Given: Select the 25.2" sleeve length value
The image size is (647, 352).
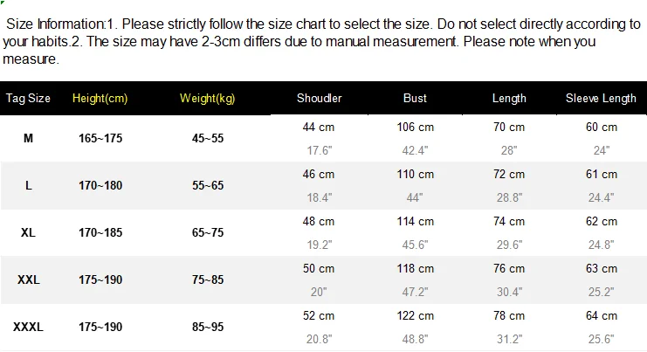Looking at the screenshot, I should coord(602,292).
